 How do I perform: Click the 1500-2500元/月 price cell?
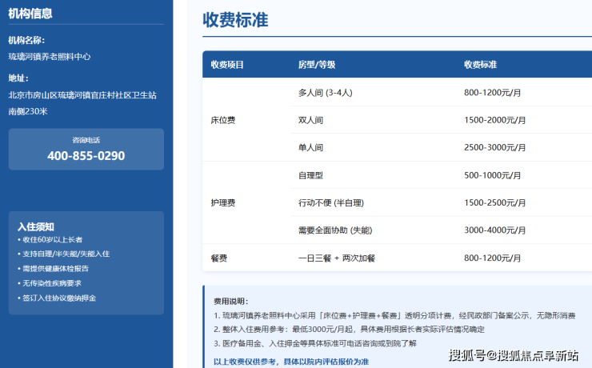[x=494, y=202]
